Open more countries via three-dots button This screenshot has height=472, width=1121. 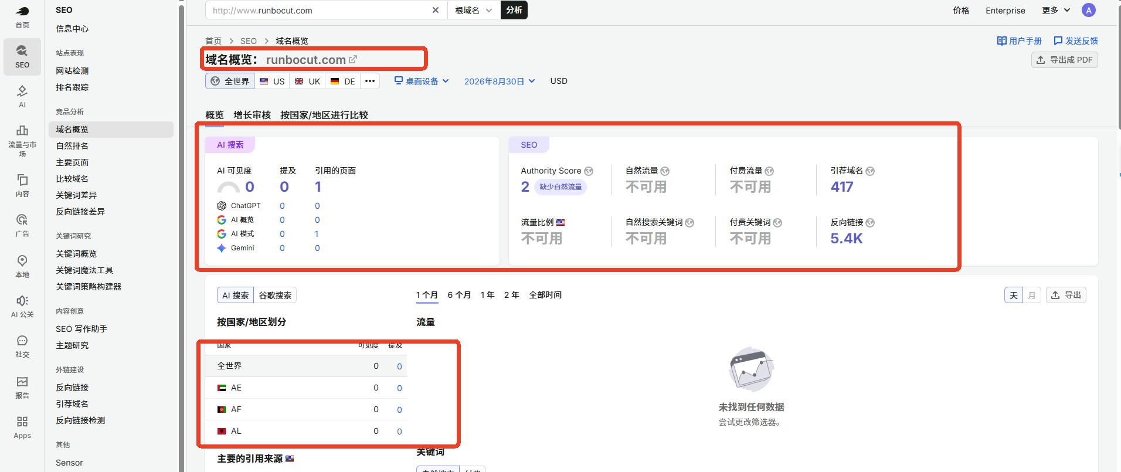coord(370,81)
